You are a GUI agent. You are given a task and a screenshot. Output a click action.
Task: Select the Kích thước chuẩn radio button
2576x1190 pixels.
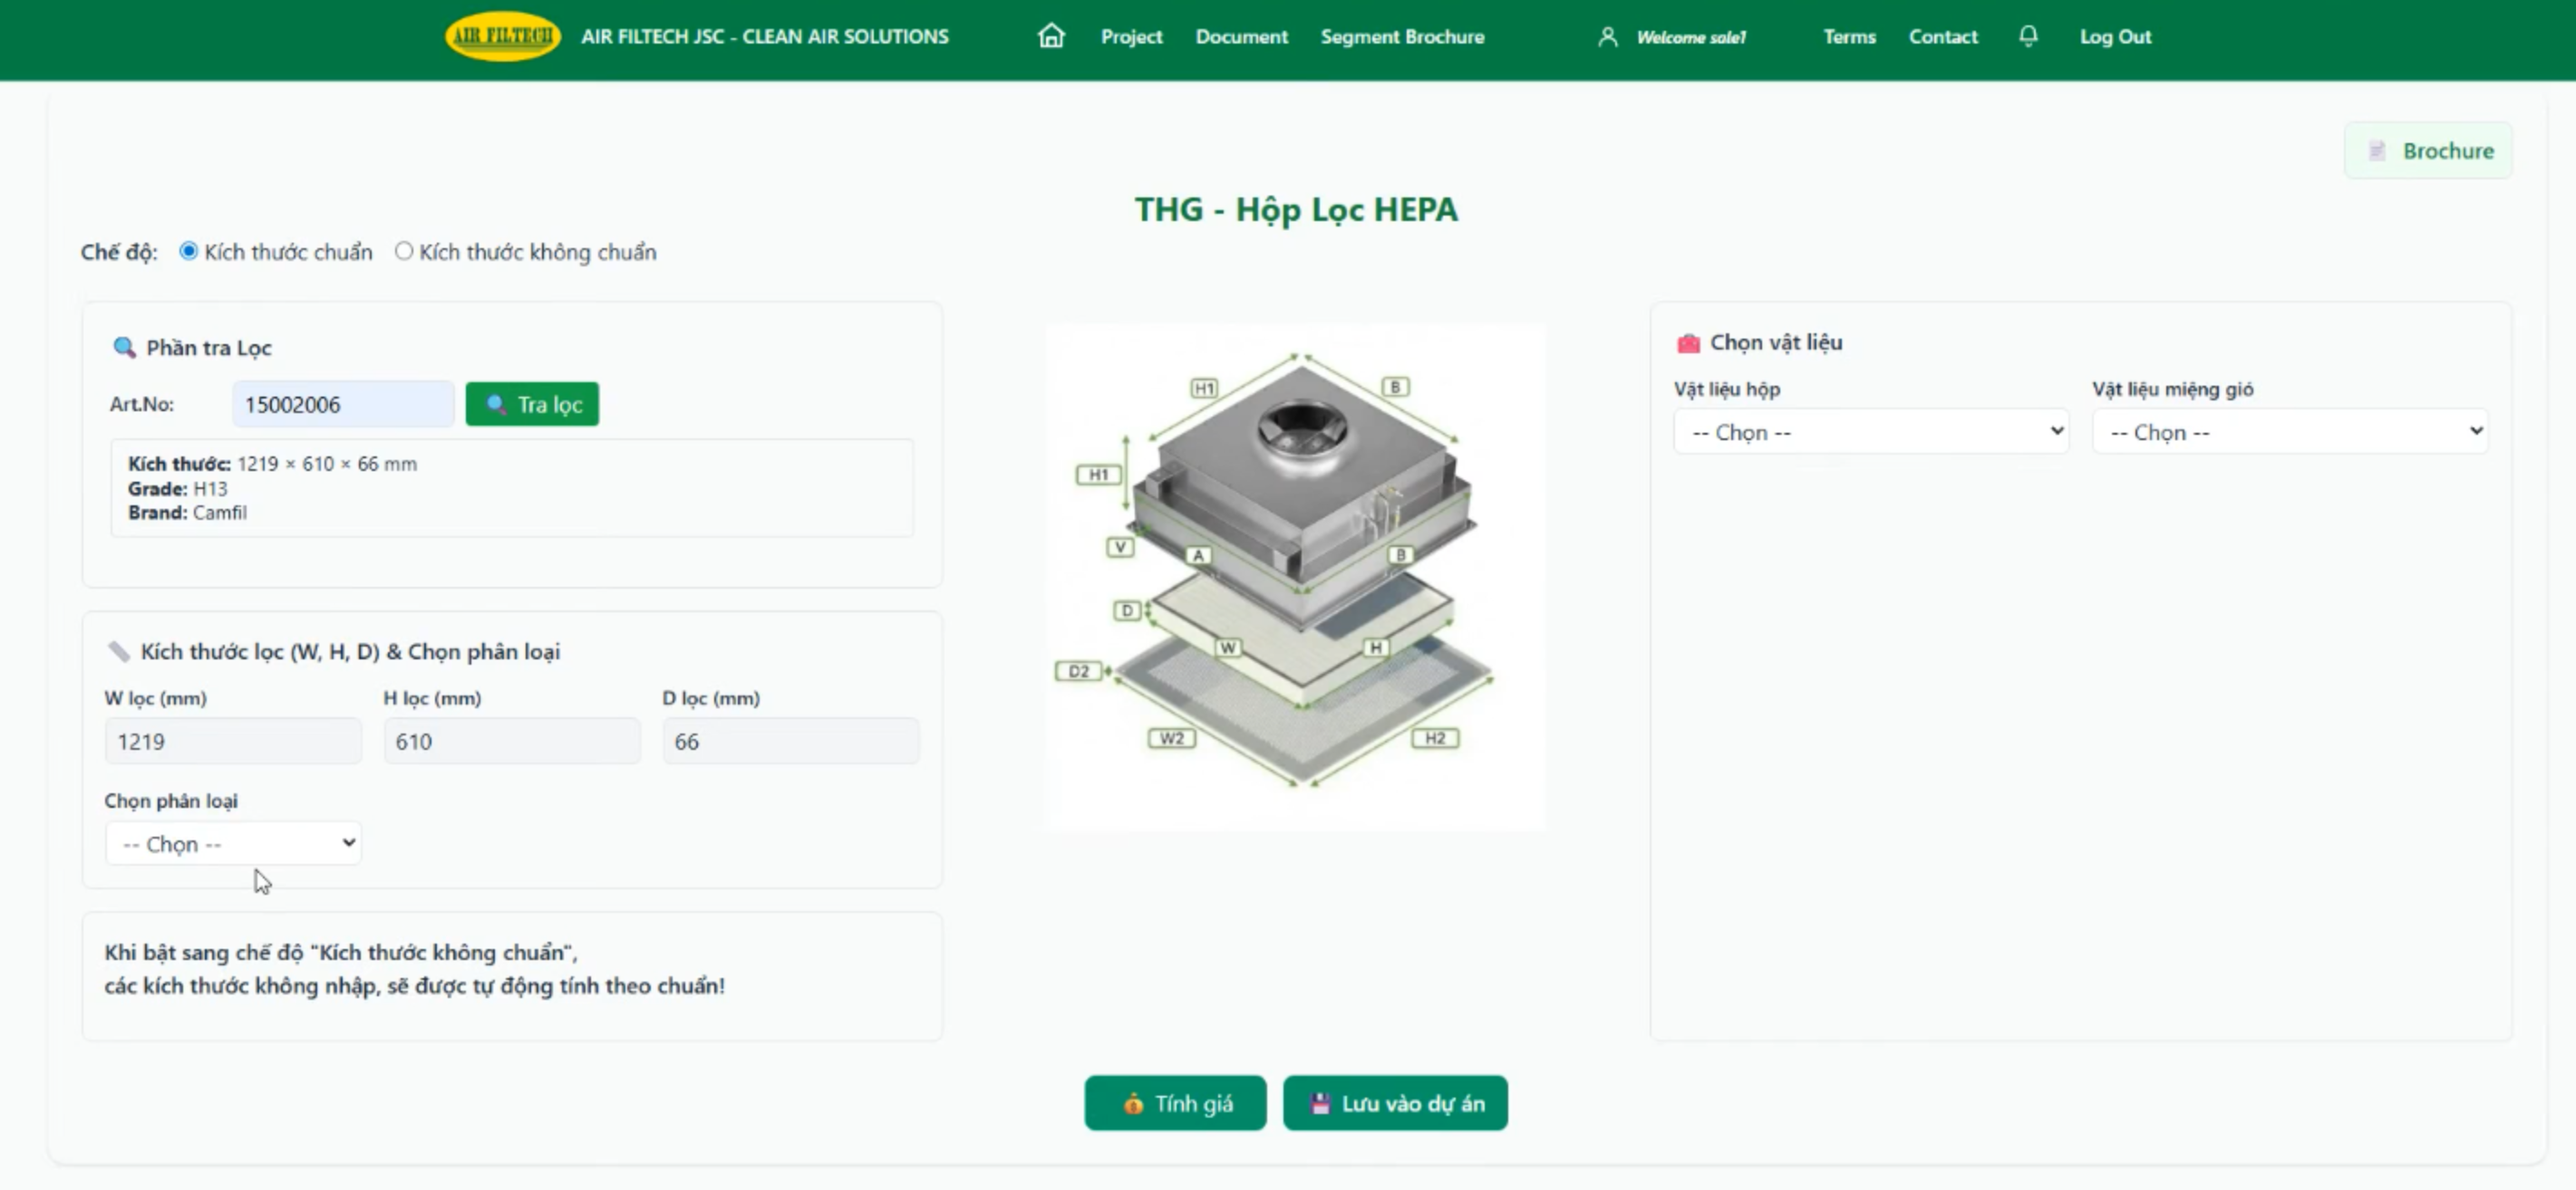188,251
